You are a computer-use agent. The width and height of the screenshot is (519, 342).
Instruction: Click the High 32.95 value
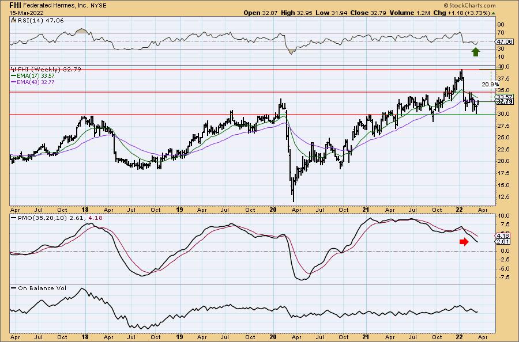[296, 13]
